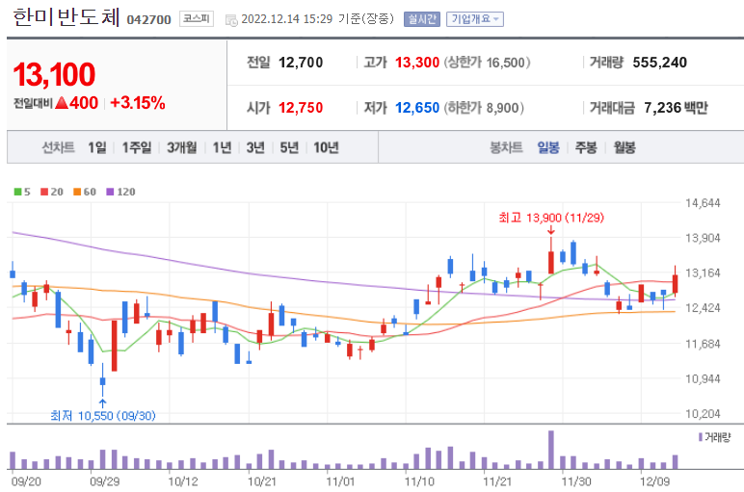Screen dimensions: 744x492
Task: Select the 3개월 line chart tab
Action: [182, 148]
